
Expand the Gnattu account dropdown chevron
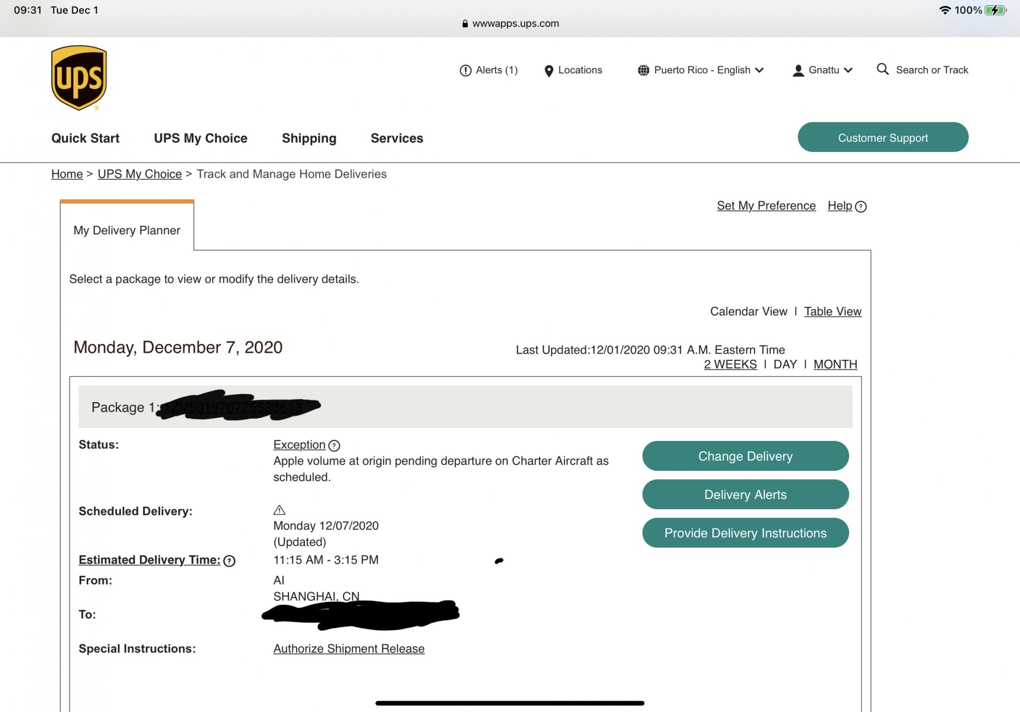(848, 70)
